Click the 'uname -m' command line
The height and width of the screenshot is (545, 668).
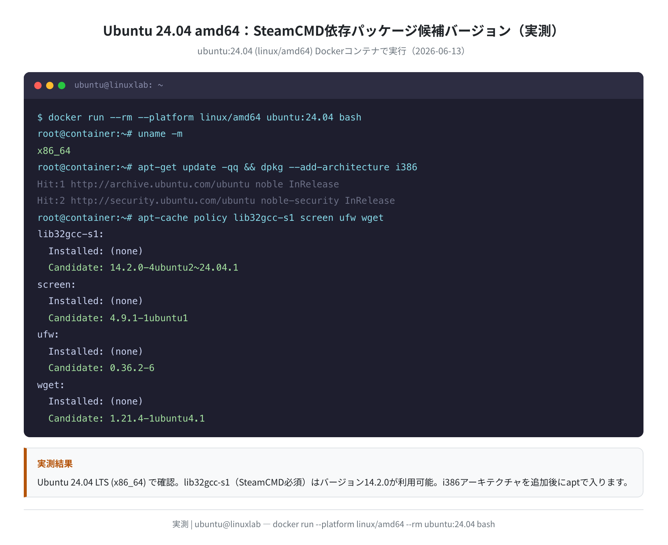pos(110,134)
